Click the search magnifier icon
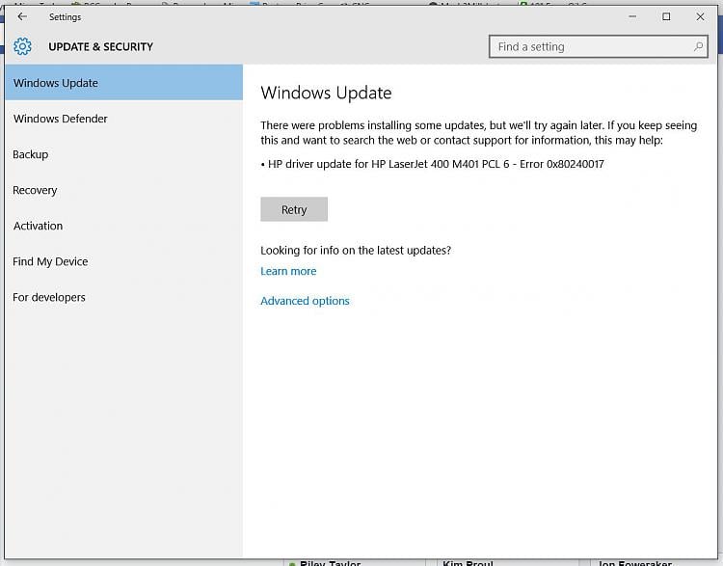This screenshot has width=723, height=566. pos(698,46)
